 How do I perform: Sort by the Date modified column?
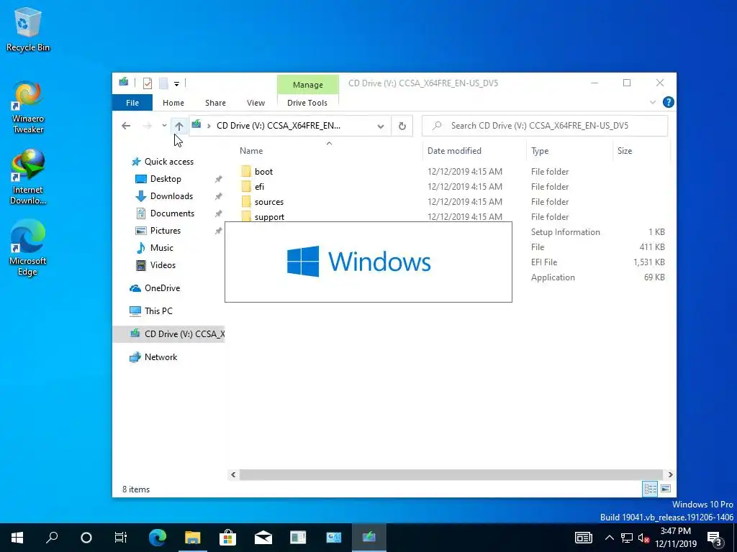pyautogui.click(x=454, y=151)
